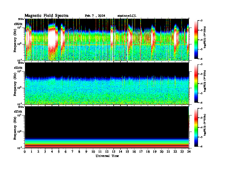Viewport: 225px width, 174px height.
Task: Click the Log(PSD) label of the dH/dt color bar
Action: pos(205,37)
